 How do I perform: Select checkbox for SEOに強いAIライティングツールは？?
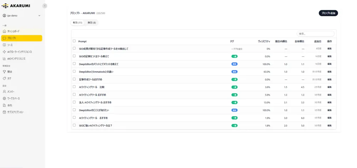[x=74, y=125]
